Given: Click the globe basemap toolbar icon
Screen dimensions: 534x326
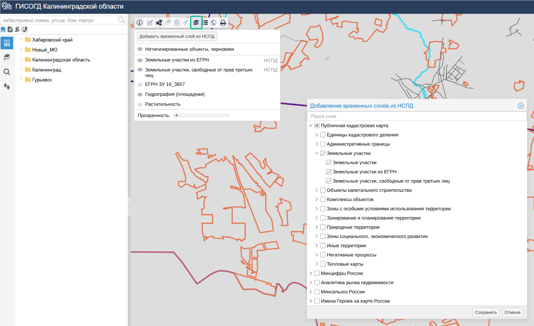Looking at the screenshot, I should (213, 23).
